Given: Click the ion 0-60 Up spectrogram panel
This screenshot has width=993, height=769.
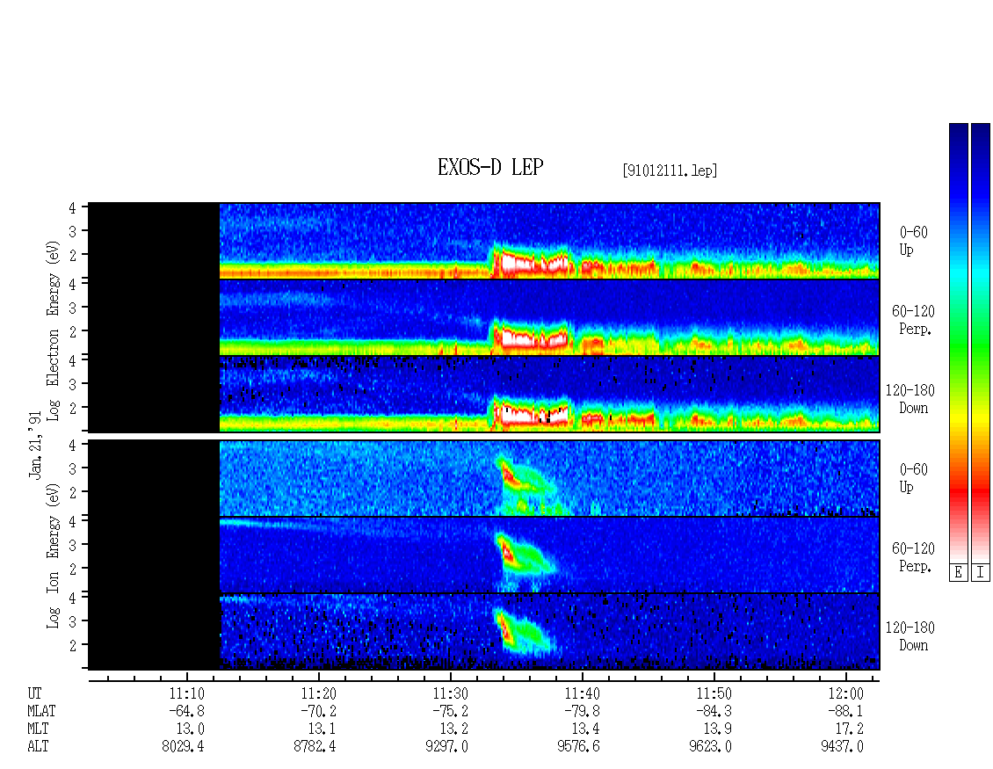Looking at the screenshot, I should tap(484, 478).
